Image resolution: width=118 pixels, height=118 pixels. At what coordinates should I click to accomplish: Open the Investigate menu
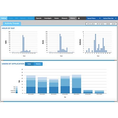click(x=48, y=18)
